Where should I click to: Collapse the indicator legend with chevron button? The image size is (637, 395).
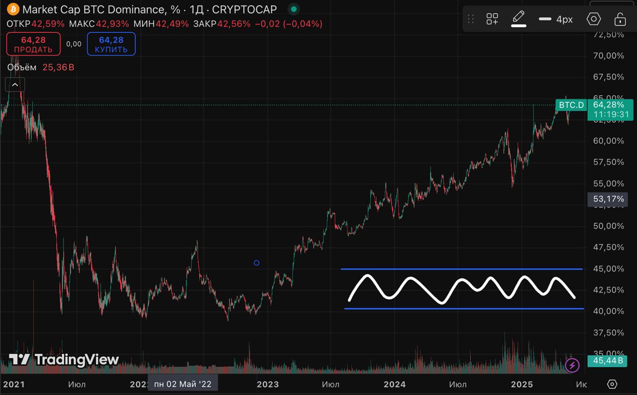point(15,85)
